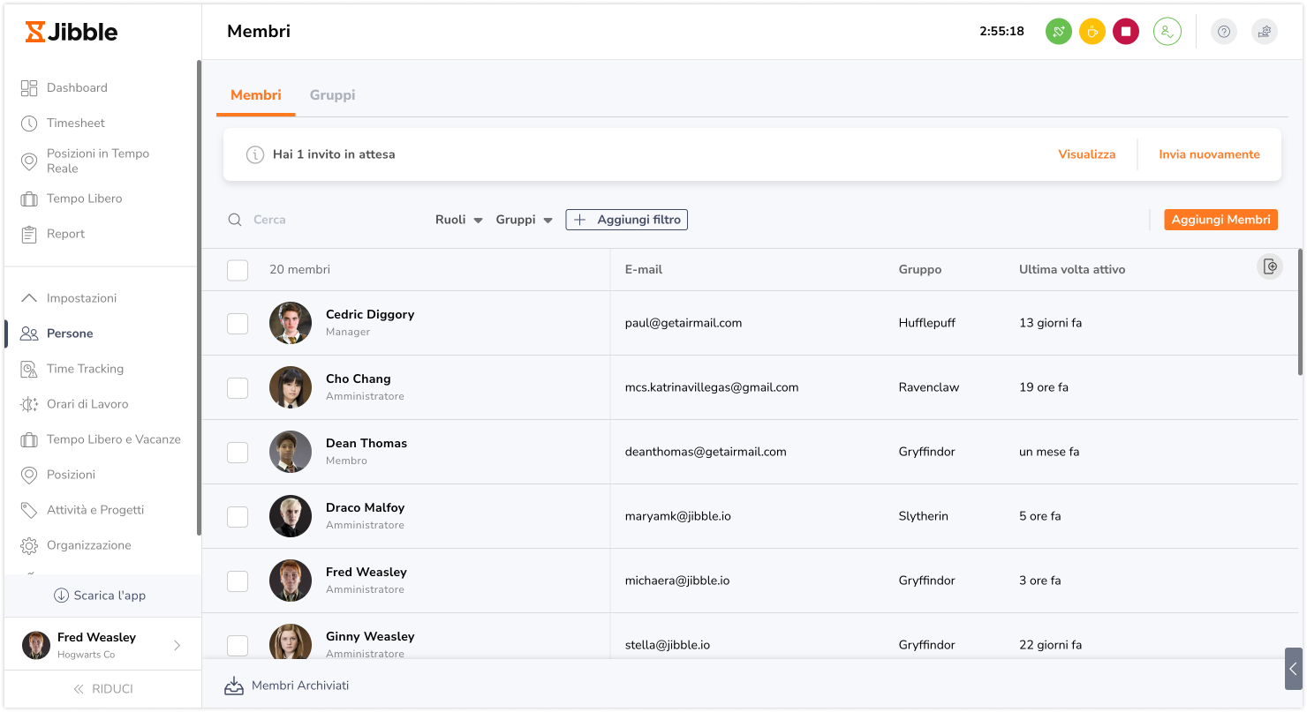
Task: Check Draco Malfoy's row checkbox
Action: [x=238, y=517]
